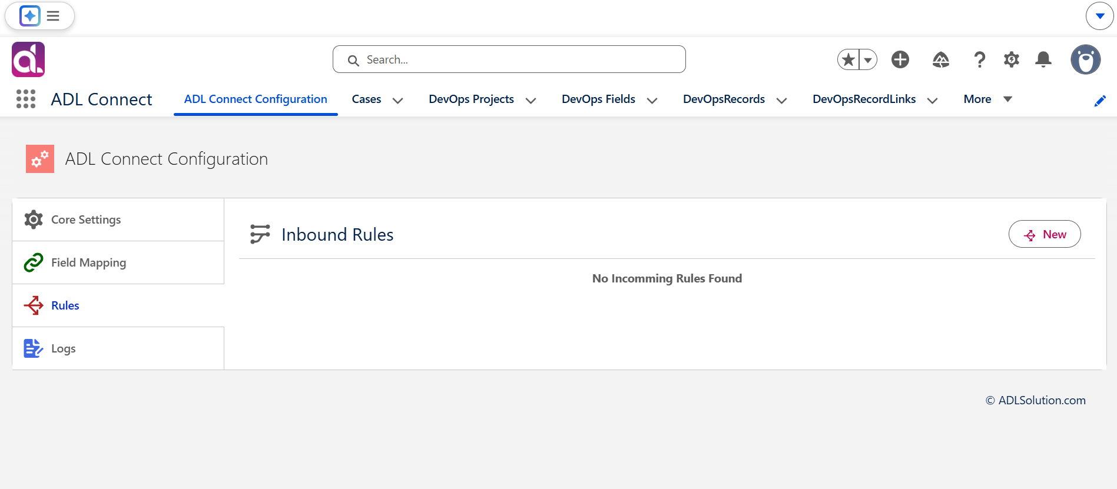Select Rules in sidebar
1117x489 pixels.
tap(118, 305)
